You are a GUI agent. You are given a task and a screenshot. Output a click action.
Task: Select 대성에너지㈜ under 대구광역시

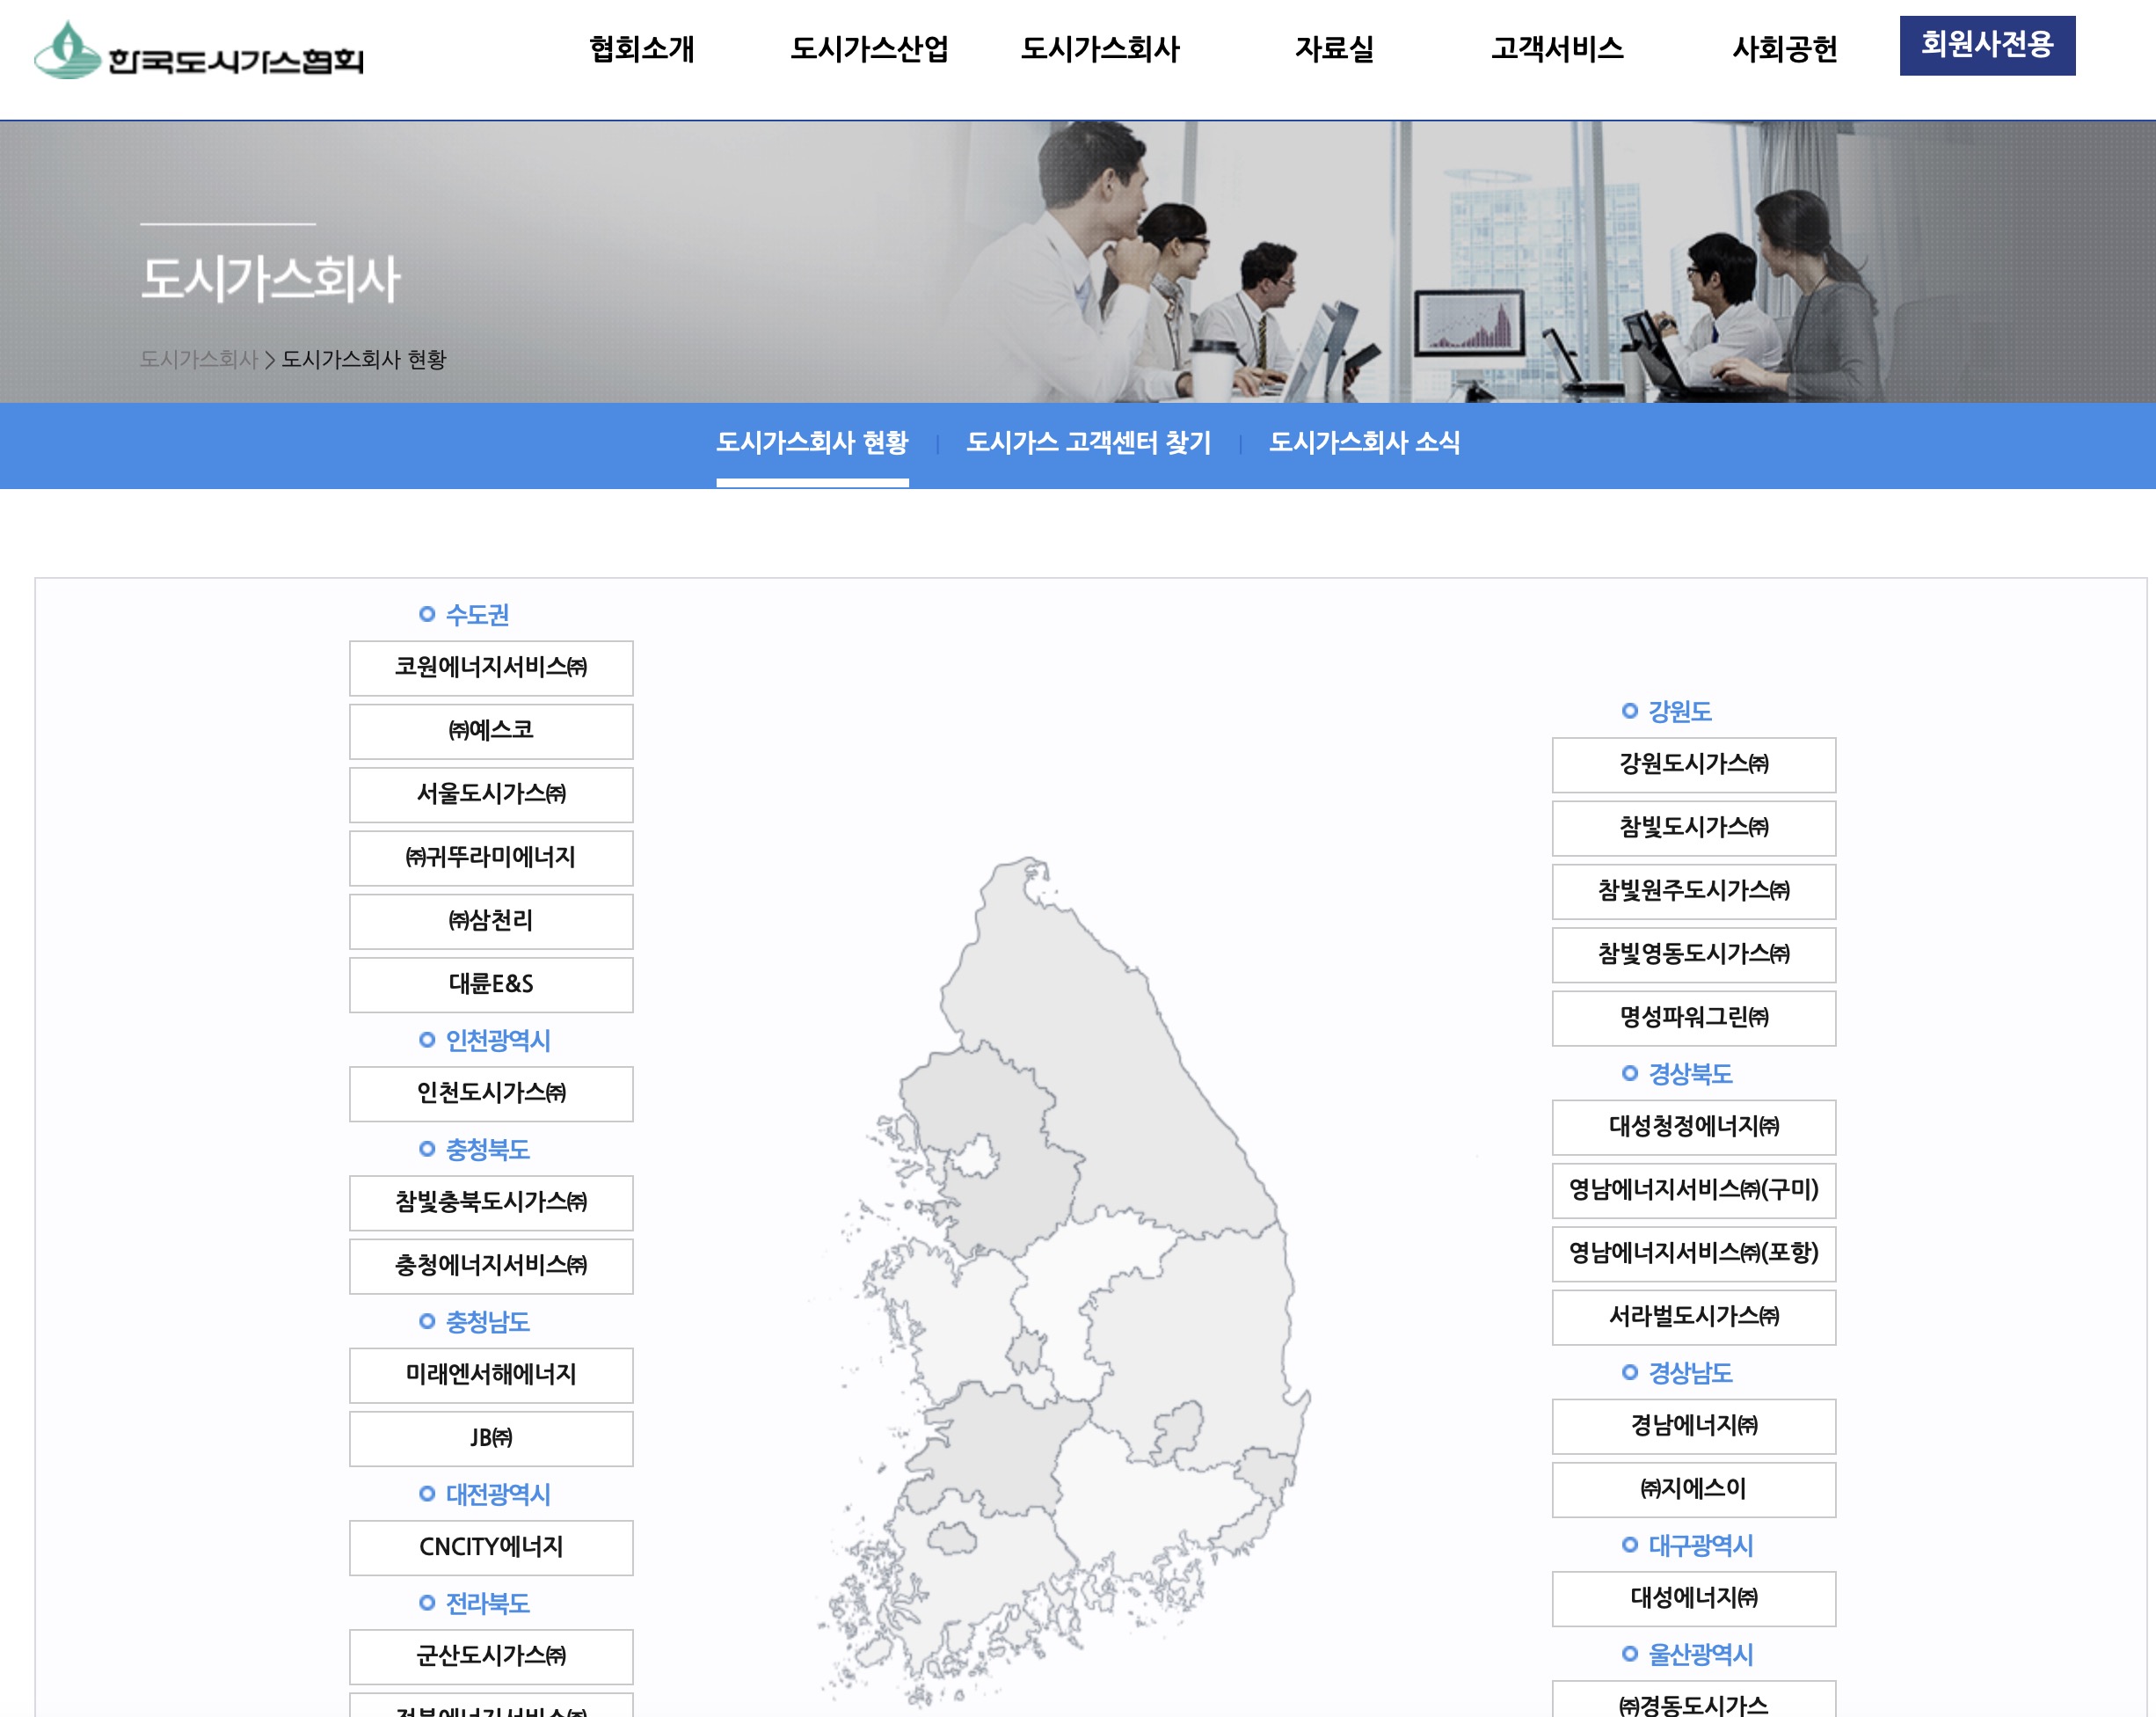click(1693, 1598)
